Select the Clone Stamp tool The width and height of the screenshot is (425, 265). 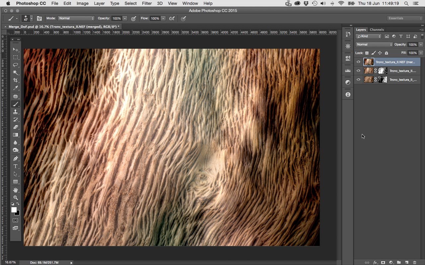pos(16,112)
